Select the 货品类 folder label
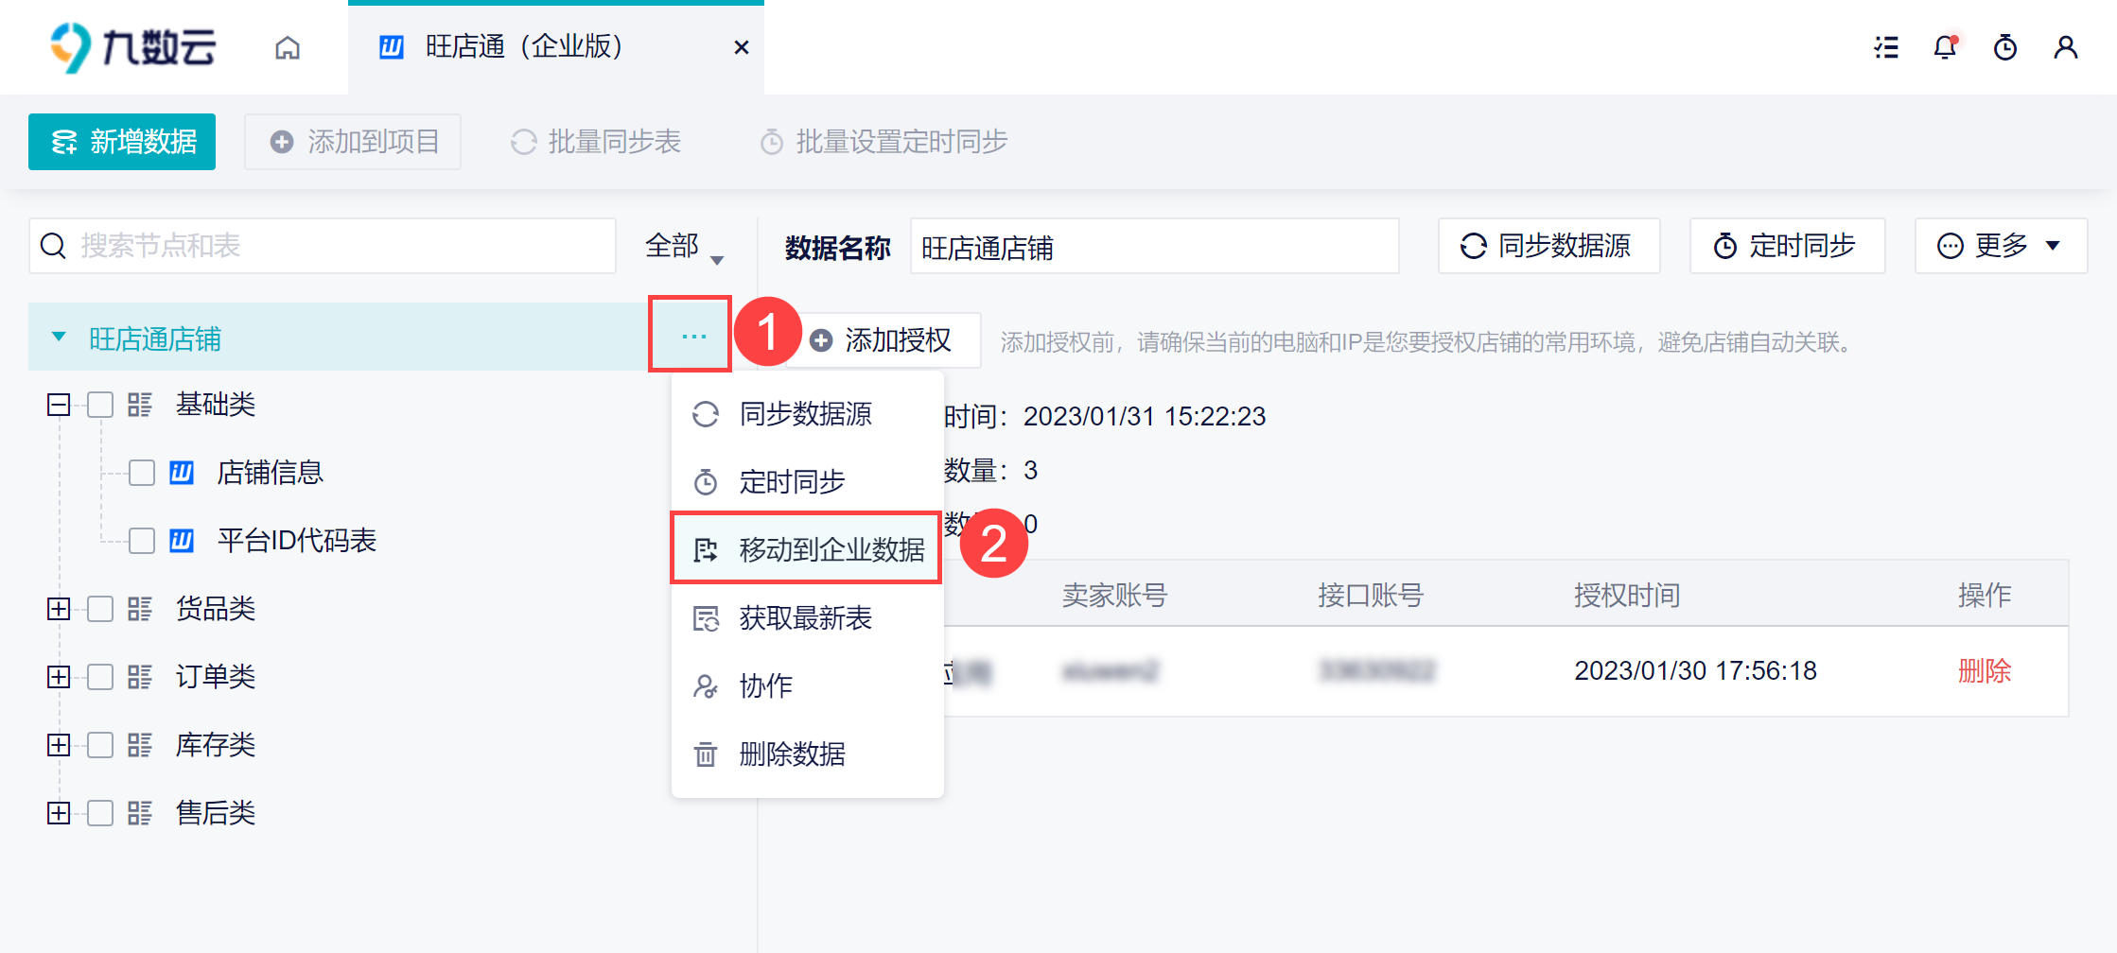 tap(216, 609)
